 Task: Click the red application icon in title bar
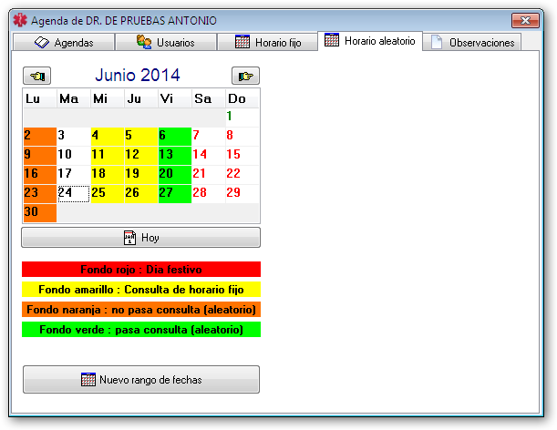coord(20,18)
